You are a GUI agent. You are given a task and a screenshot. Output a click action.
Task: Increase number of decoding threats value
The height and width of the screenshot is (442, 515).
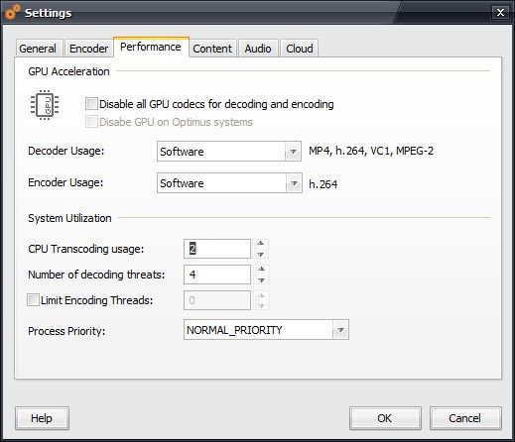click(x=261, y=269)
